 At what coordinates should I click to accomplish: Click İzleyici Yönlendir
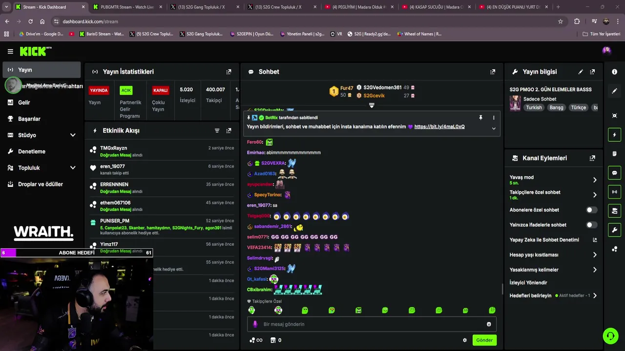pos(528,283)
